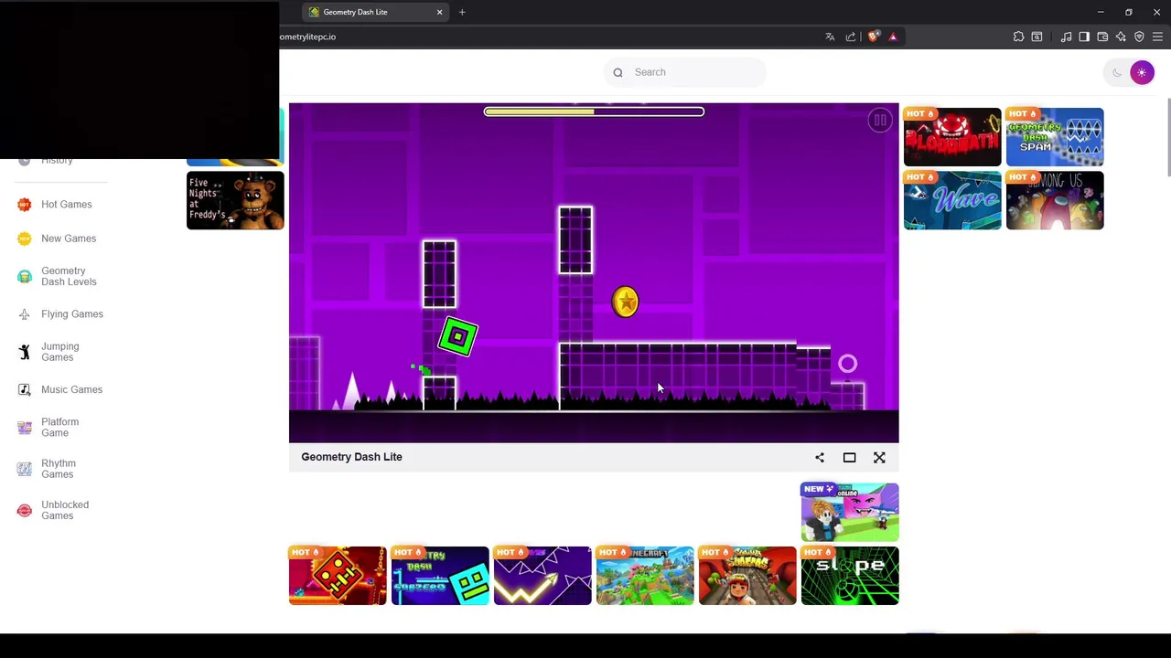The width and height of the screenshot is (1171, 658).
Task: Click the Search input field
Action: coord(684,72)
